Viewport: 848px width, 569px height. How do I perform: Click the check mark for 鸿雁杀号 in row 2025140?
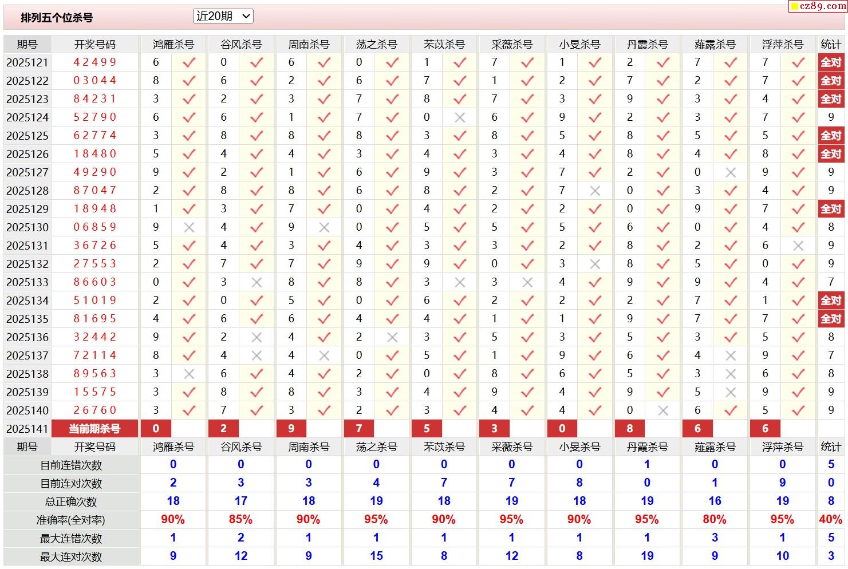coord(189,410)
